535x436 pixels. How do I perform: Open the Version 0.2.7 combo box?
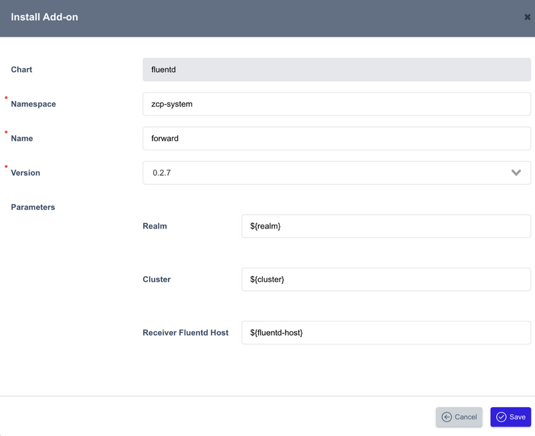336,173
